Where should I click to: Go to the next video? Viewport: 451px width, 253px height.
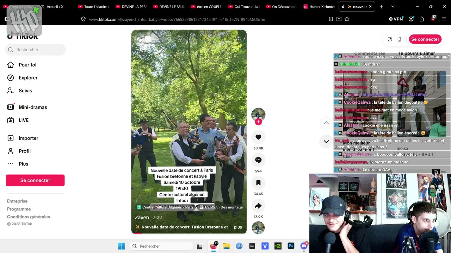[x=326, y=142]
